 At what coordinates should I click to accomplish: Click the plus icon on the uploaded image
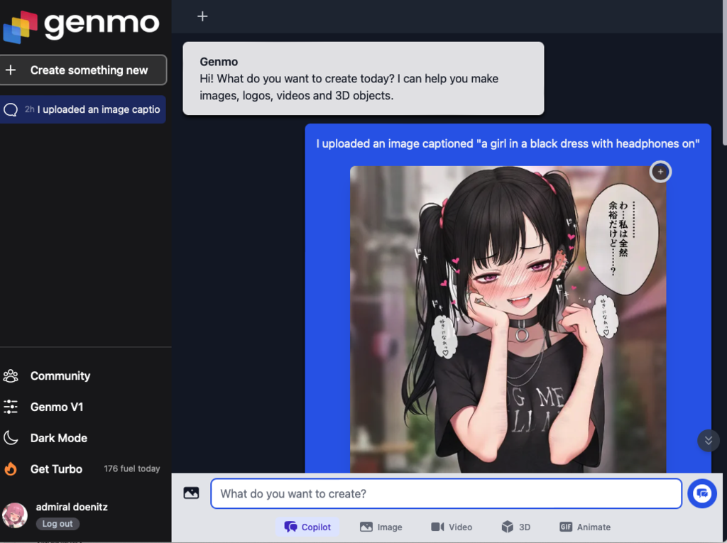click(660, 171)
